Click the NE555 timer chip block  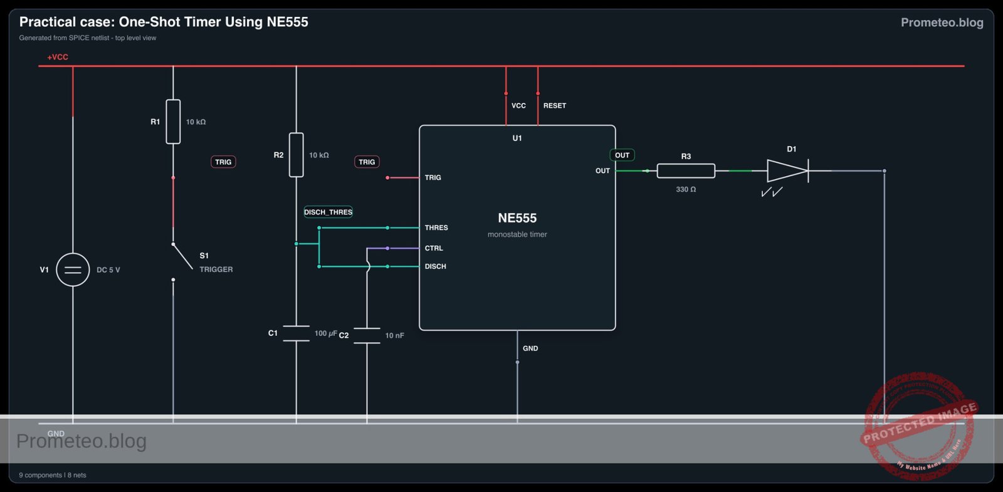click(517, 228)
